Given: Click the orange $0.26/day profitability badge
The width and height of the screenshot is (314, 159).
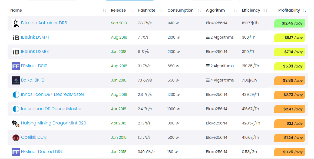Looking at the screenshot, I should (x=290, y=152).
